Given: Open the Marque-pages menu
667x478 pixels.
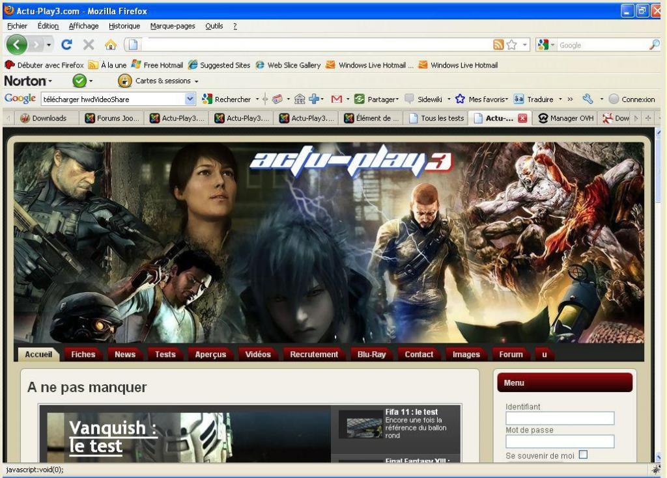Looking at the screenshot, I should [172, 26].
